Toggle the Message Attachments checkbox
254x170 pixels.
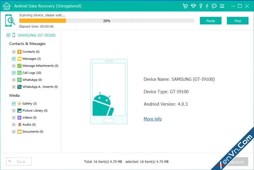point(14,66)
